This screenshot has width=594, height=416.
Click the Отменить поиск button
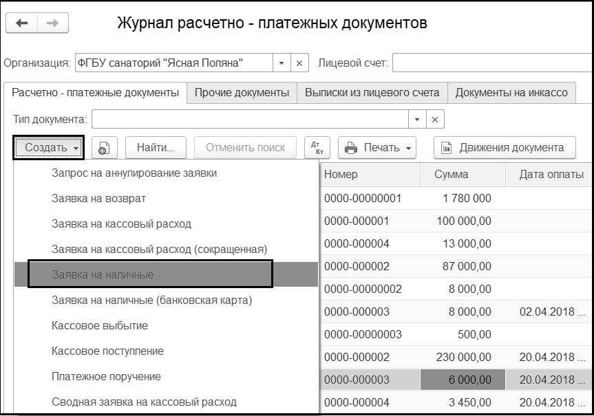coord(245,148)
